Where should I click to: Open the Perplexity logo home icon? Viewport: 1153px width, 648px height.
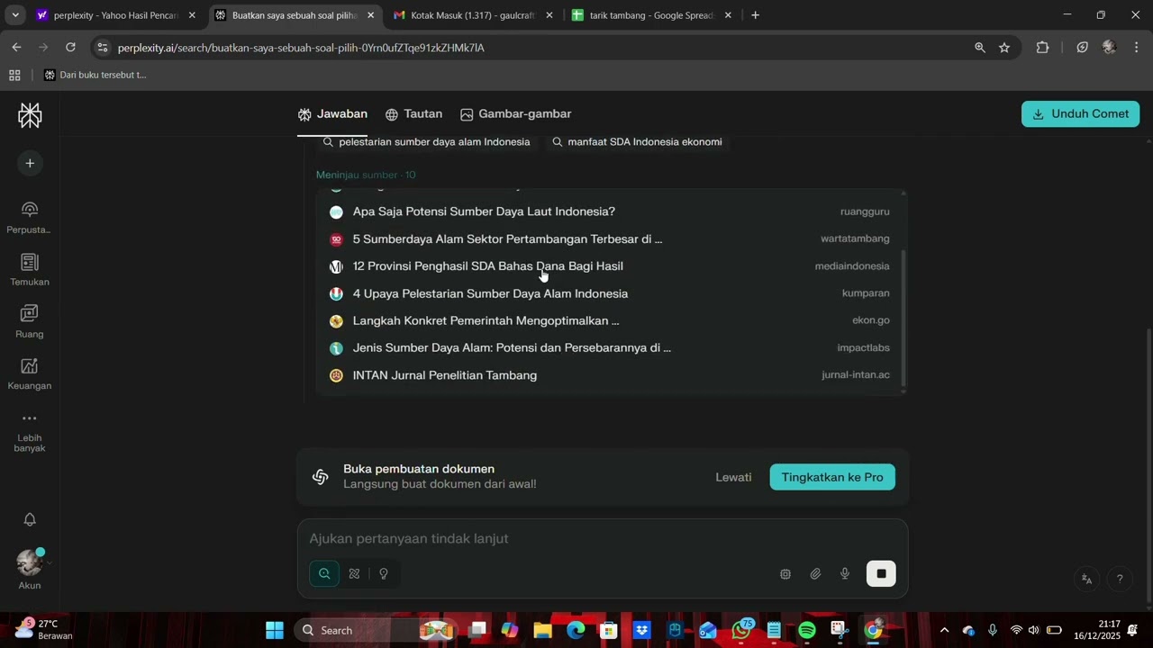(x=30, y=115)
